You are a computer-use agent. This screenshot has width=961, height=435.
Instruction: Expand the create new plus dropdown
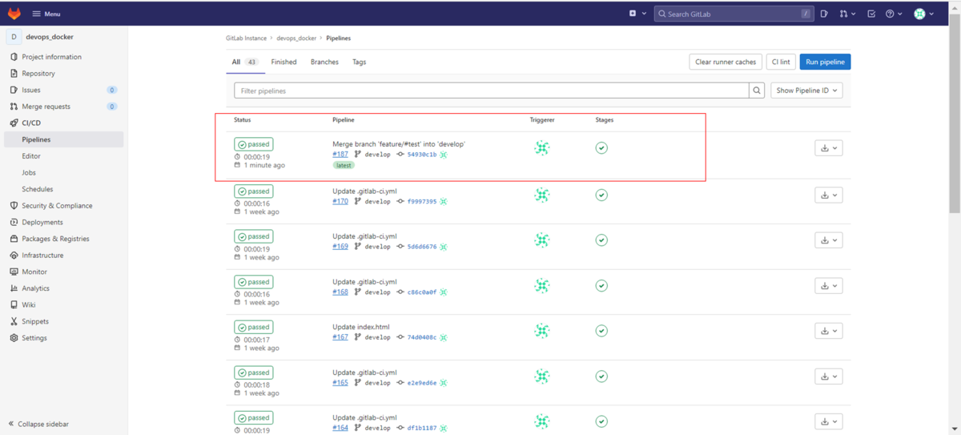pyautogui.click(x=637, y=14)
